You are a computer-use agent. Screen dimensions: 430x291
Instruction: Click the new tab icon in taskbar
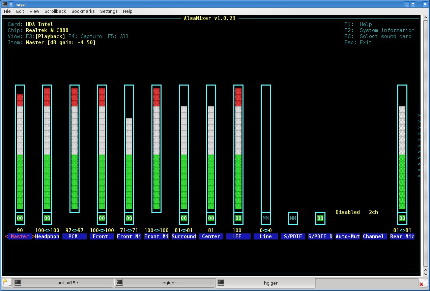[6, 282]
